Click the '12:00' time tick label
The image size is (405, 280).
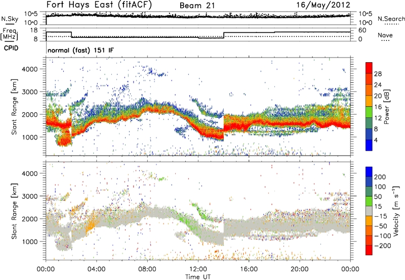(198, 269)
